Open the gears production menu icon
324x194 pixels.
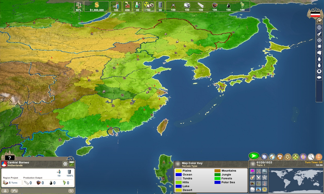click(287, 157)
